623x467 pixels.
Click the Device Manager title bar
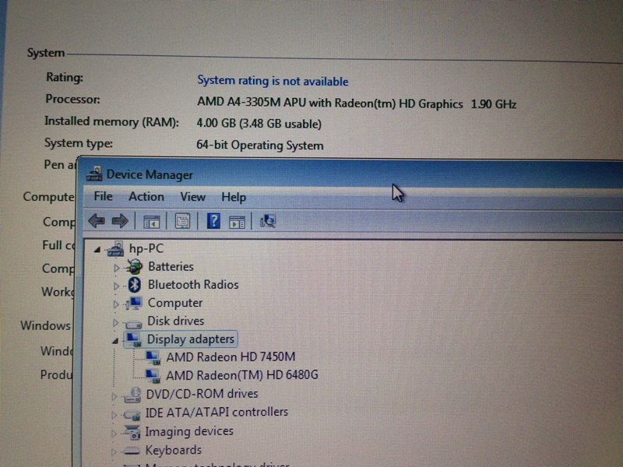(x=311, y=174)
